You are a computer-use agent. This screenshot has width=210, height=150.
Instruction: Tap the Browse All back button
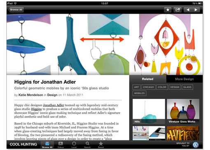click(16, 10)
